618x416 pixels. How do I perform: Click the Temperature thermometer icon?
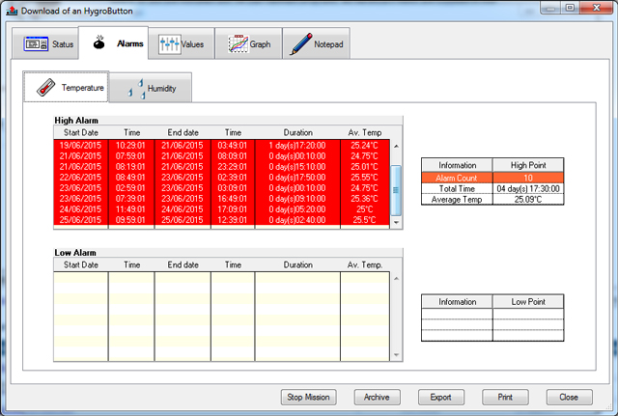tap(46, 88)
